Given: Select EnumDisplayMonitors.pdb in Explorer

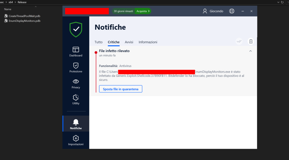Looking at the screenshot, I should [22, 21].
